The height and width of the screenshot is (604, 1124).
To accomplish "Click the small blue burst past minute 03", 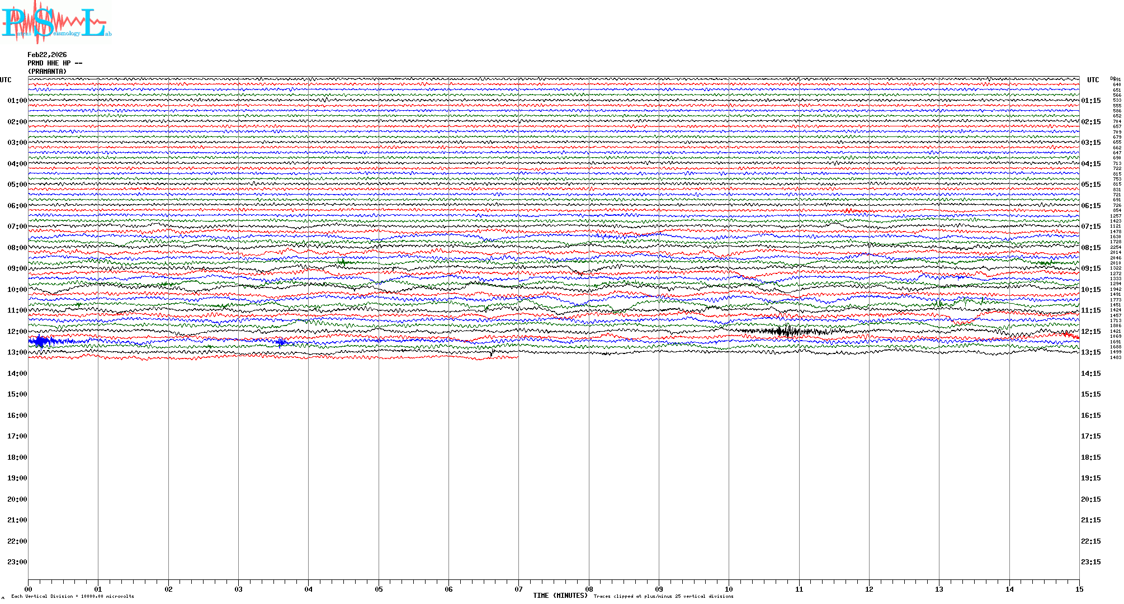I will click(x=281, y=342).
